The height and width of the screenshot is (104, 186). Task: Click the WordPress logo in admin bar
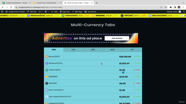pos(2,12)
